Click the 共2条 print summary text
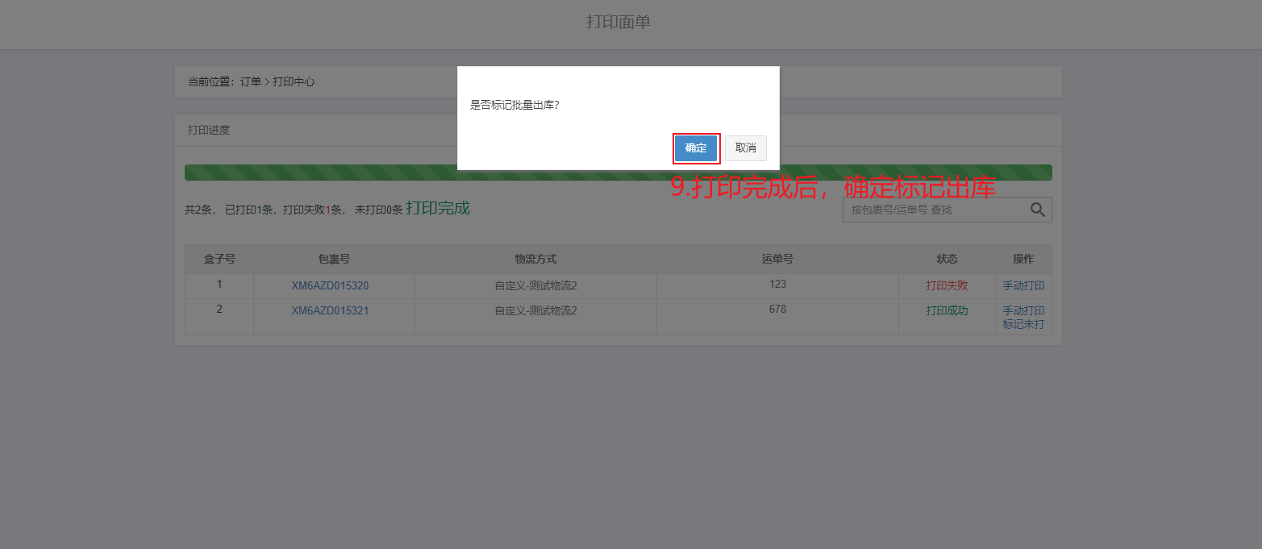 click(x=294, y=210)
